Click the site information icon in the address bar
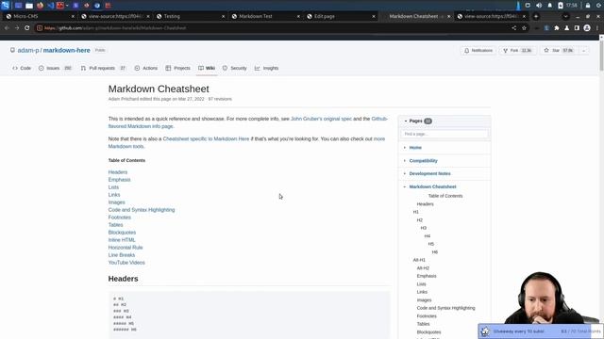This screenshot has height=339, width=604. point(40,28)
